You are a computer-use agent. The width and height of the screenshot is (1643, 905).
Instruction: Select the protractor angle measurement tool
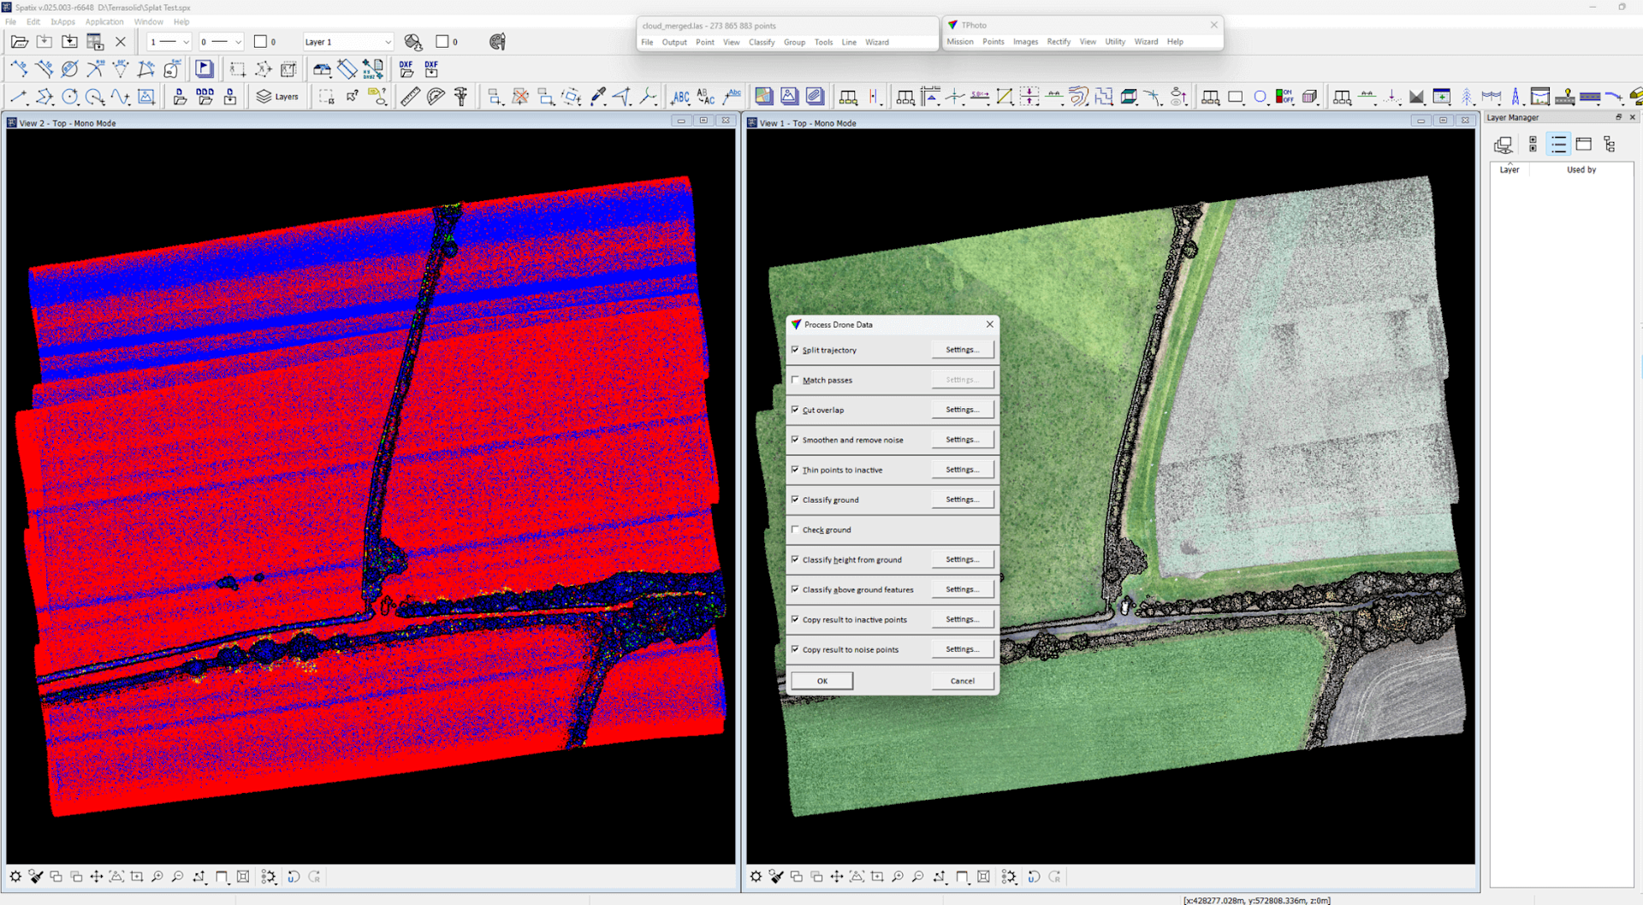click(x=436, y=97)
